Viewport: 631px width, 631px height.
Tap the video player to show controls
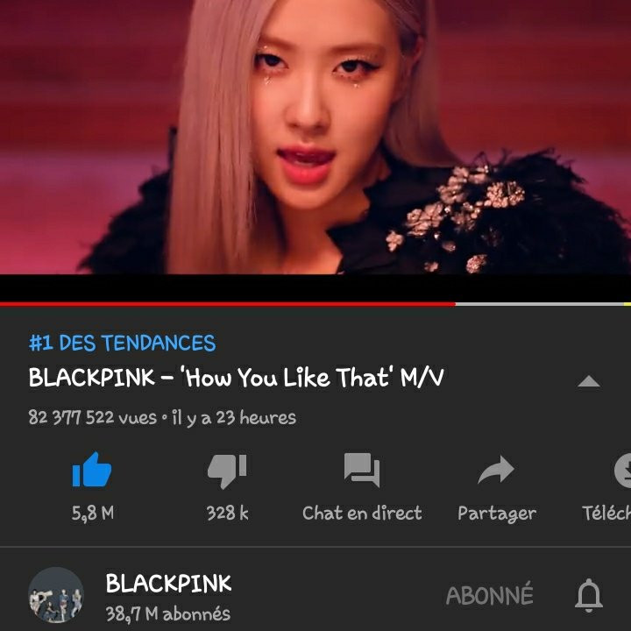(315, 137)
